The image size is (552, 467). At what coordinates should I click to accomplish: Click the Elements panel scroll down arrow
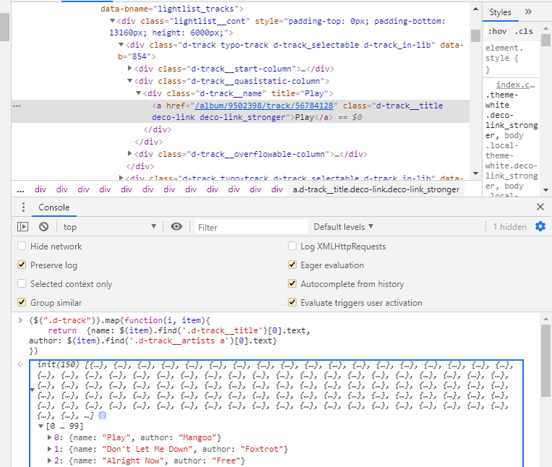(x=475, y=173)
